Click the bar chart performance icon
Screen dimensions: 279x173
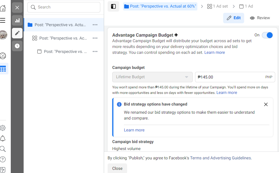(x=17, y=20)
